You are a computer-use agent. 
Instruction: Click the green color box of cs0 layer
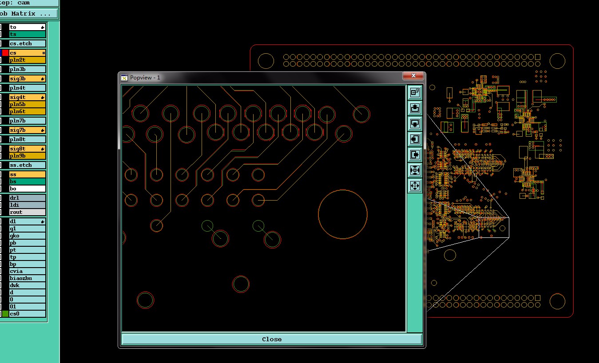coord(5,314)
